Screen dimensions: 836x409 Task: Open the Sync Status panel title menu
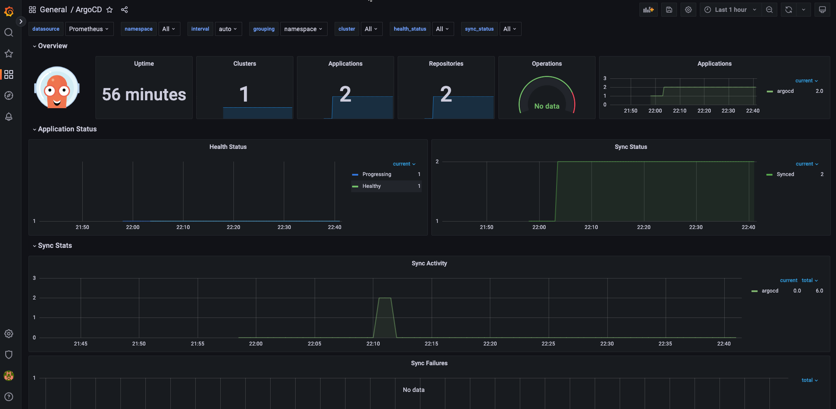[631, 147]
